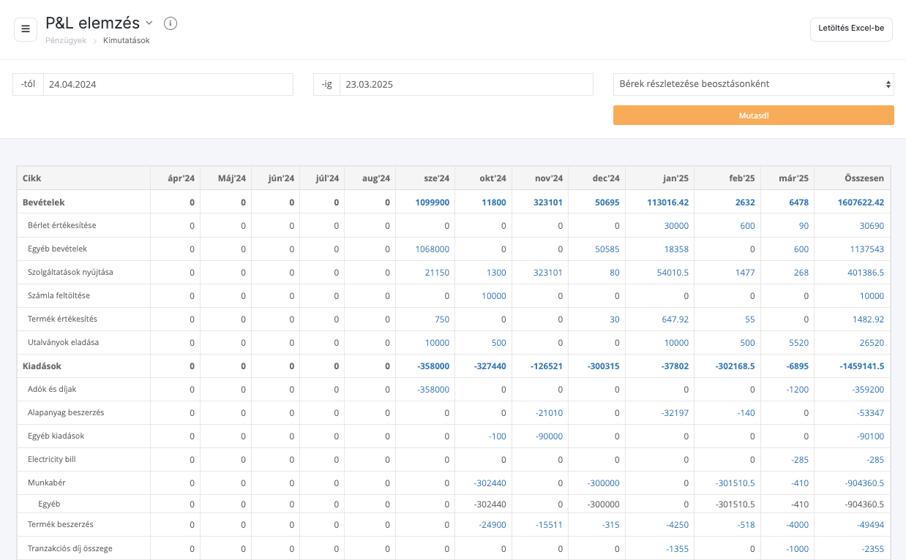This screenshot has height=560, width=906.
Task: Click the -tól start date field
Action: pos(168,84)
